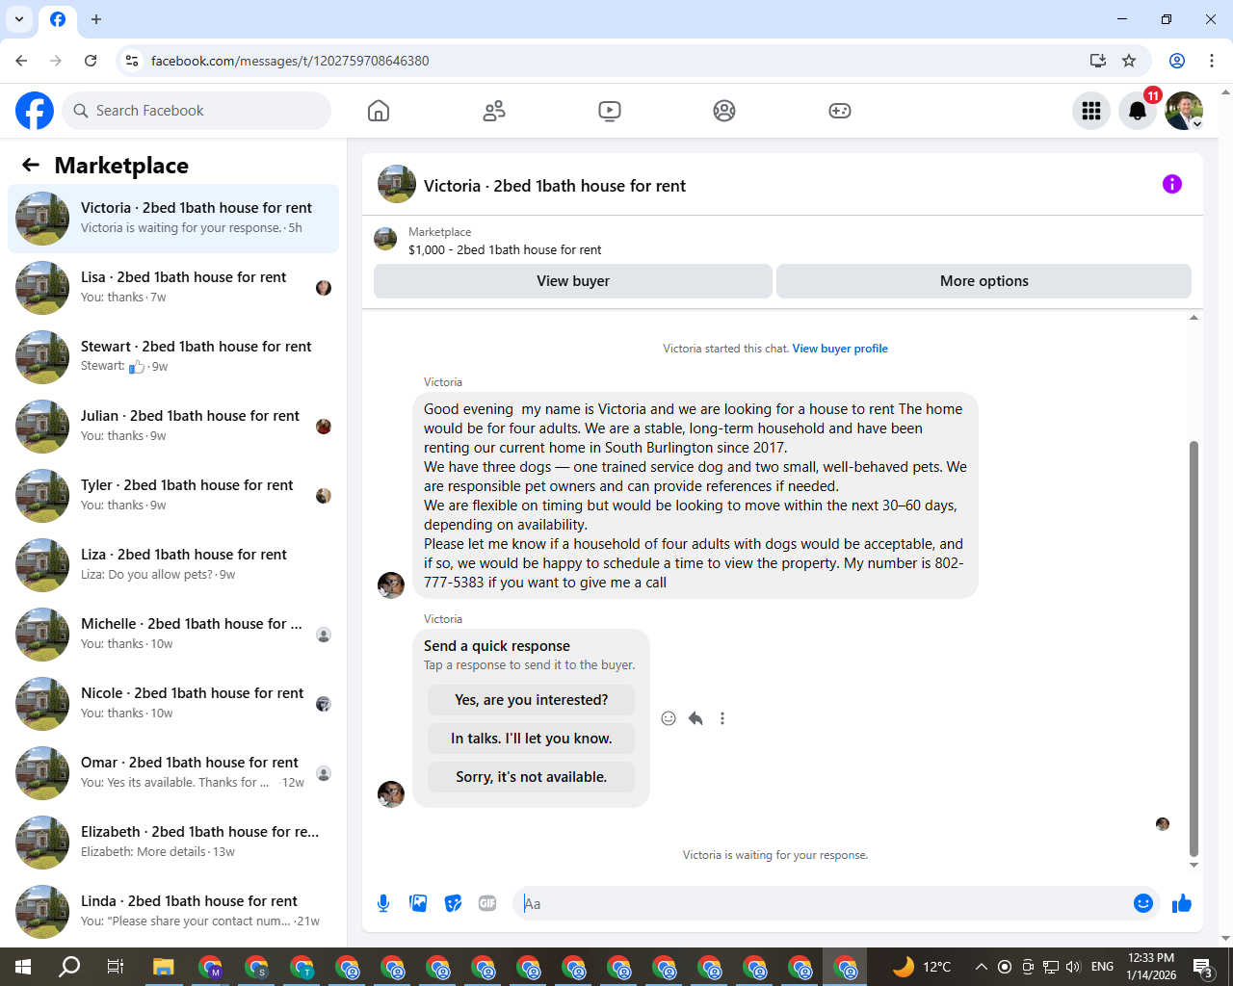Image resolution: width=1233 pixels, height=986 pixels.
Task: Click the site information icon in address bar
Action: point(132,61)
